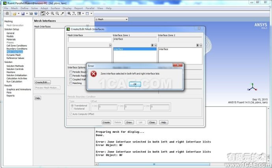Deselect all Interface Zone 1 items icon

pyautogui.click(x=156, y=45)
